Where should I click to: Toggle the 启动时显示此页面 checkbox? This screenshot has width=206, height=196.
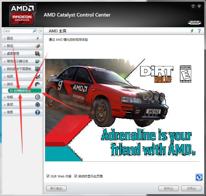coord(76,176)
